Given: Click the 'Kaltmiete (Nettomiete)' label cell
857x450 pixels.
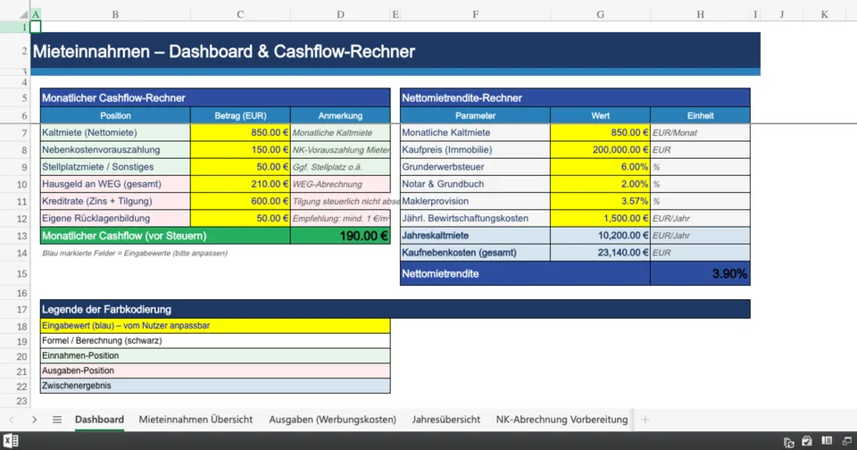Looking at the screenshot, I should [x=115, y=133].
